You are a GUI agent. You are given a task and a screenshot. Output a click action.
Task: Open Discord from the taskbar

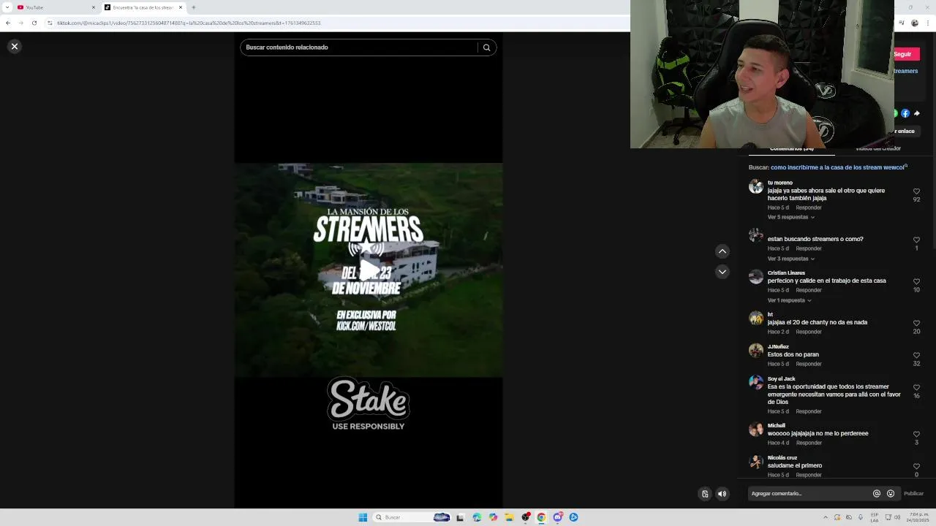[558, 517]
